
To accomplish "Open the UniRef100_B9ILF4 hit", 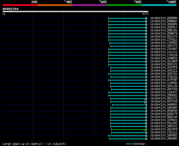I will (x=164, y=37).
